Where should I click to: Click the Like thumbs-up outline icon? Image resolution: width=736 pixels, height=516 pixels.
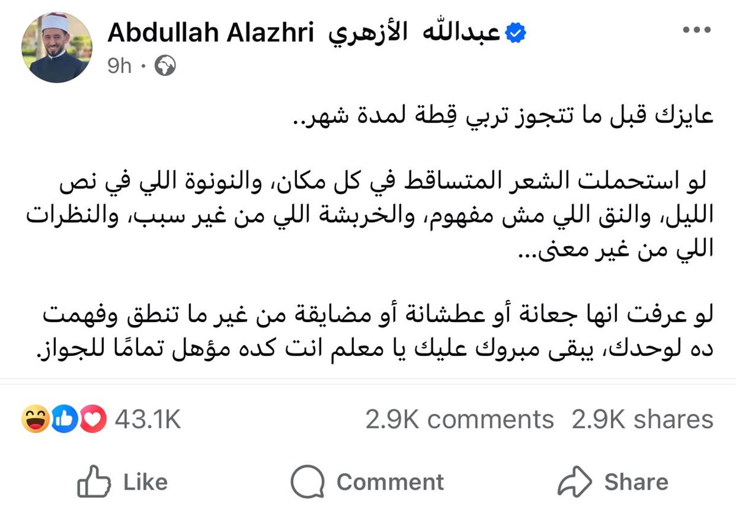[93, 482]
